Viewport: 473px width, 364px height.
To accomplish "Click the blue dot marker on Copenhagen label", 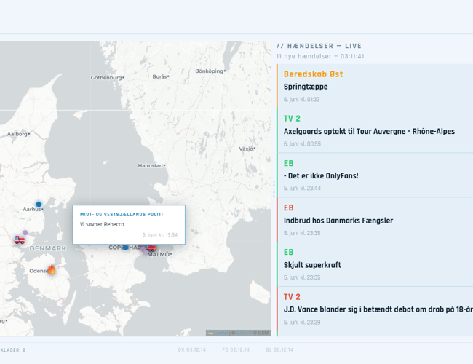I will point(125,248).
